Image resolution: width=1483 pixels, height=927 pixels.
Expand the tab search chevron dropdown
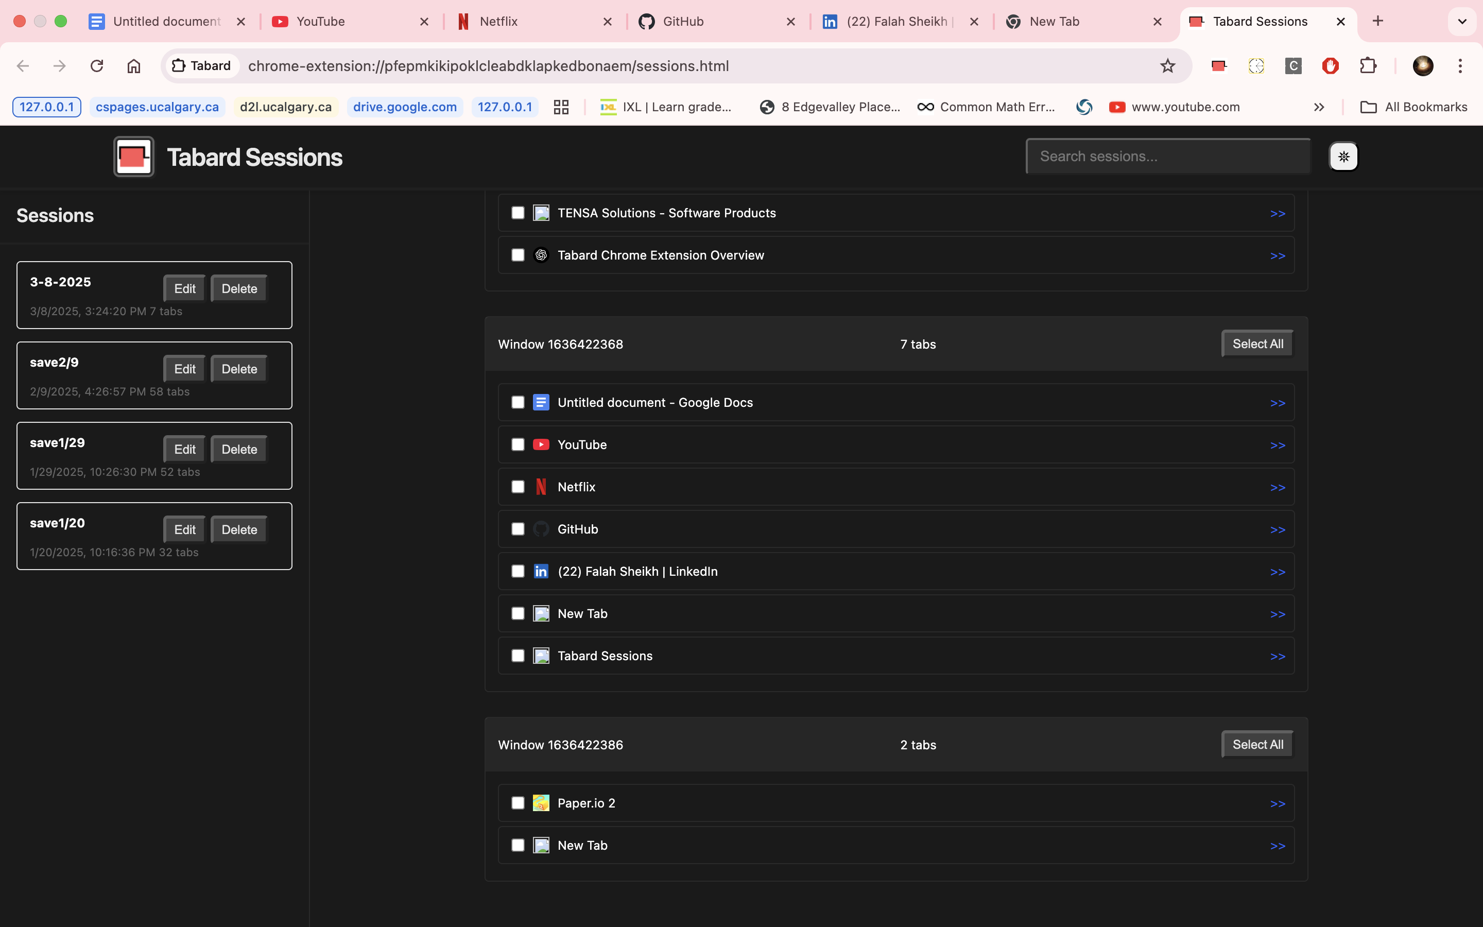[x=1462, y=22]
